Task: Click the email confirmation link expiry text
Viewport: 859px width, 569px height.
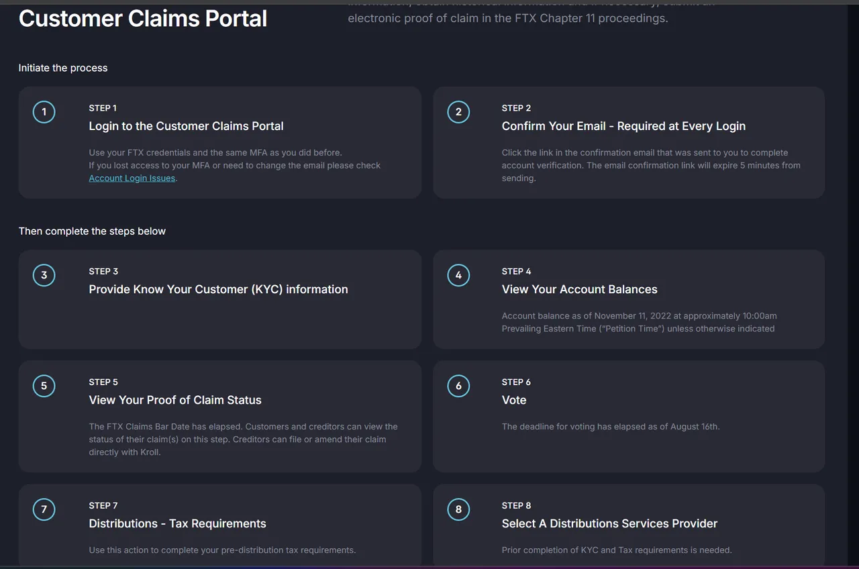Action: (x=651, y=165)
